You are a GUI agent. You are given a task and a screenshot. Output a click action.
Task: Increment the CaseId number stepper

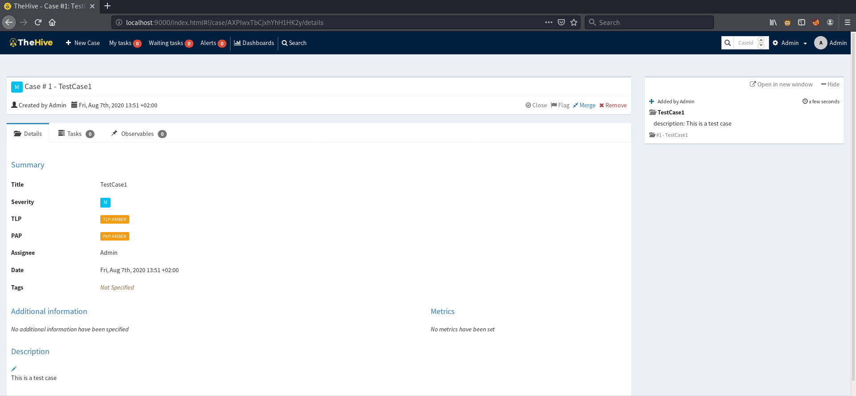pyautogui.click(x=761, y=40)
